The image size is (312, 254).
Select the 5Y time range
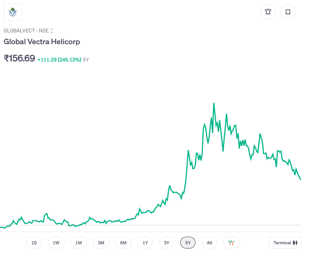(x=188, y=243)
